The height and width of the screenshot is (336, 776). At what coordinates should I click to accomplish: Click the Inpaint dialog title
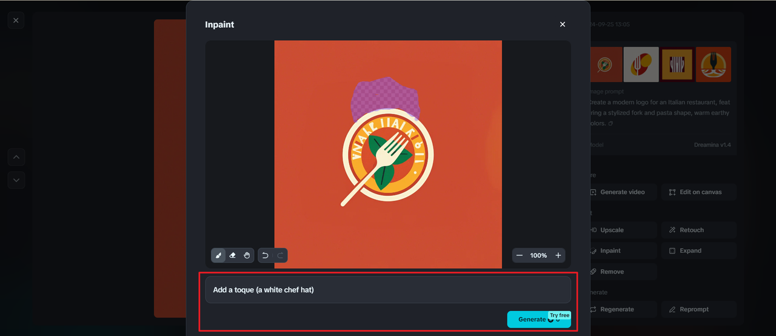pos(219,25)
